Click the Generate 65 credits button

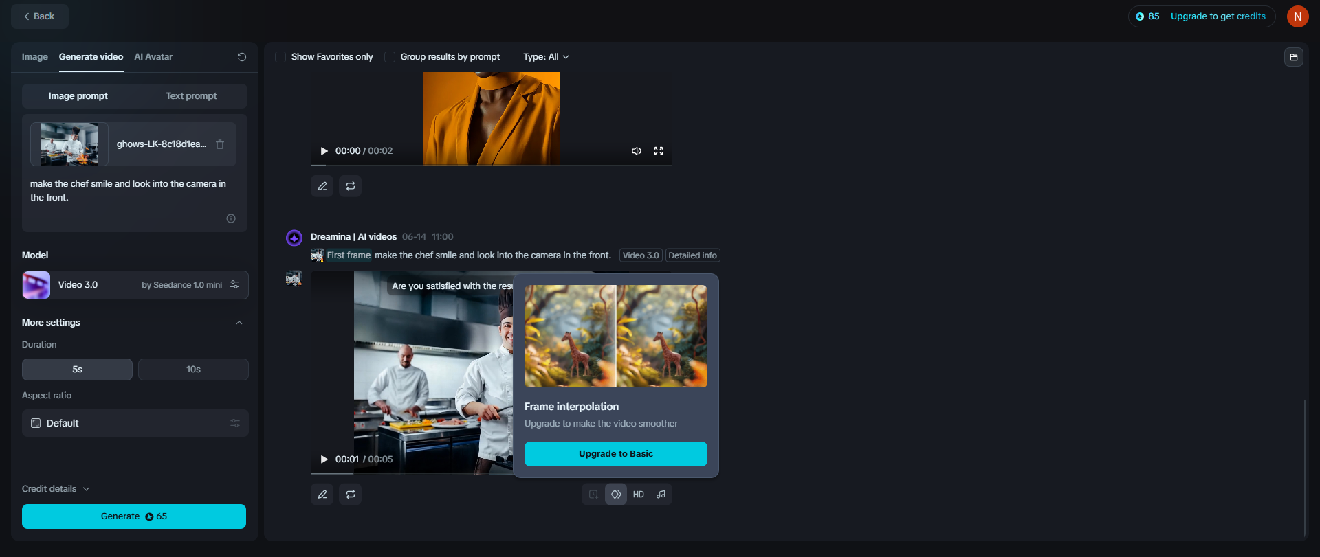point(134,516)
